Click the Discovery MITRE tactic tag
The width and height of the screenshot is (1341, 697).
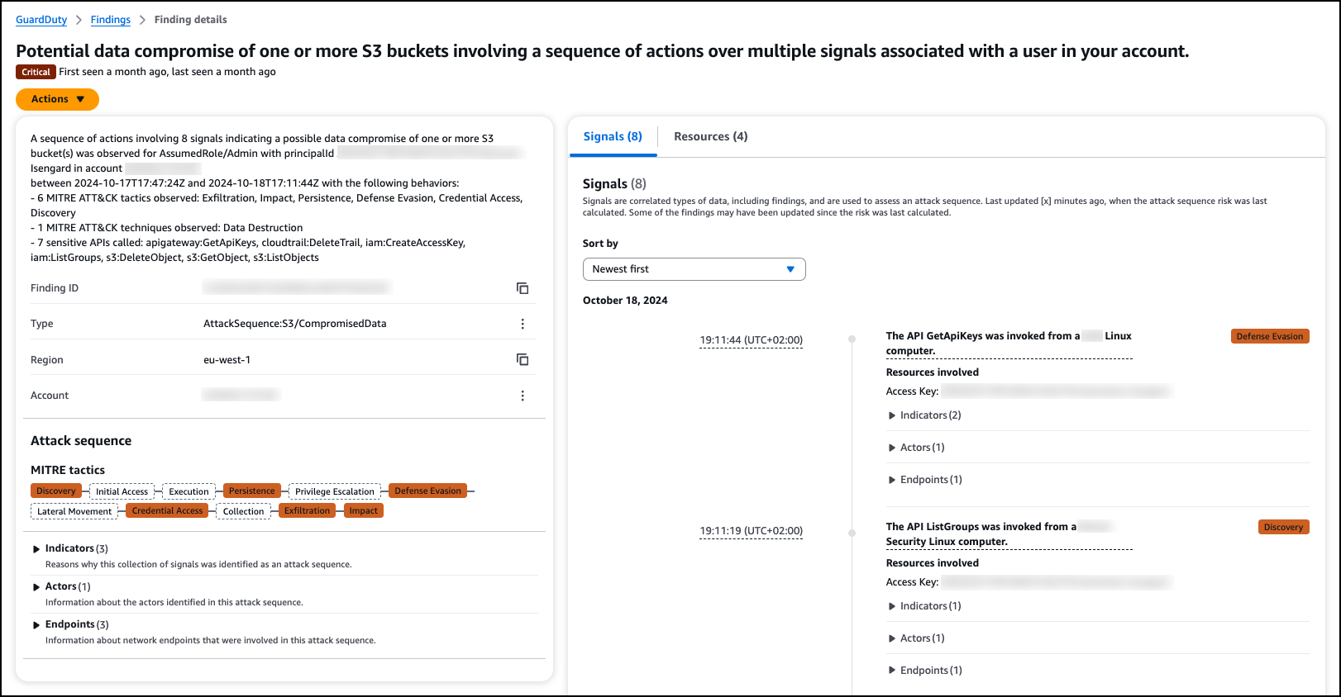(56, 491)
